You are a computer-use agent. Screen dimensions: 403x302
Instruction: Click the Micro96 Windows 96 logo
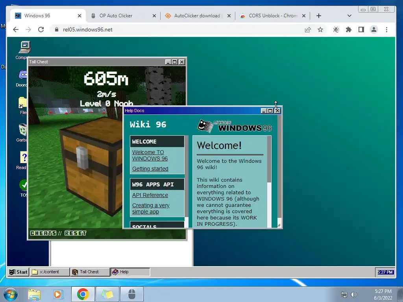[x=235, y=126]
